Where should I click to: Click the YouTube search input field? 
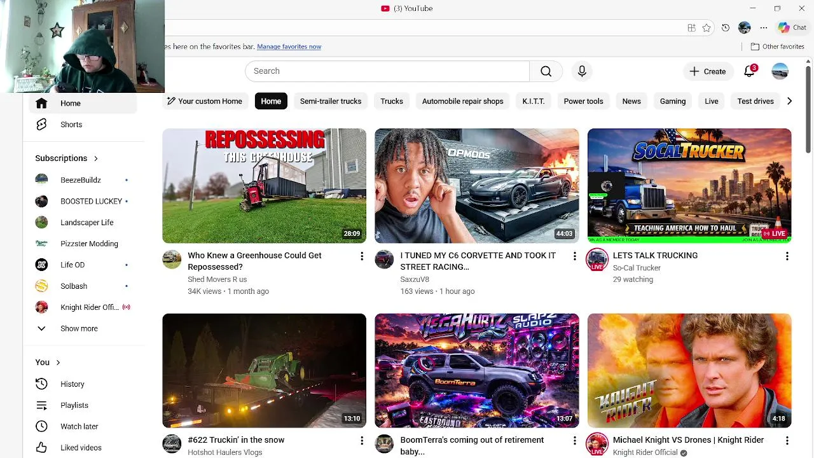coord(387,71)
